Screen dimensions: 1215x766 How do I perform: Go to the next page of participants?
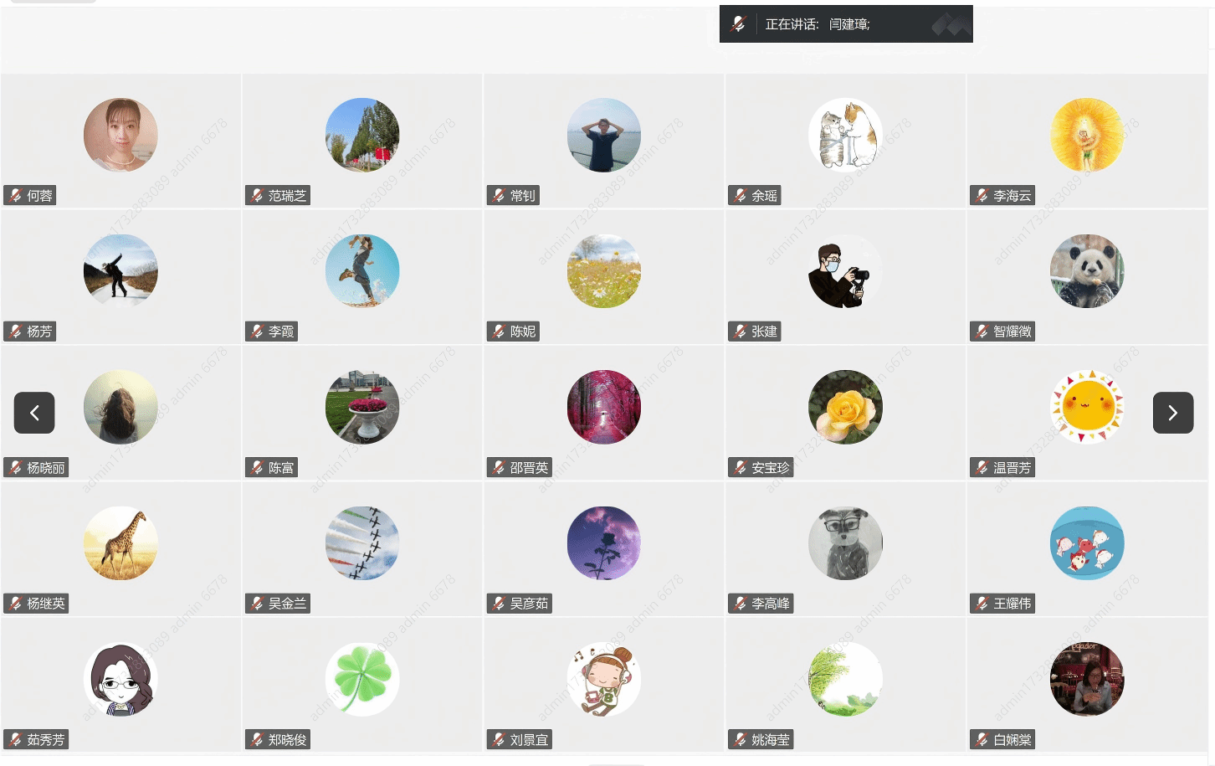coord(1173,413)
